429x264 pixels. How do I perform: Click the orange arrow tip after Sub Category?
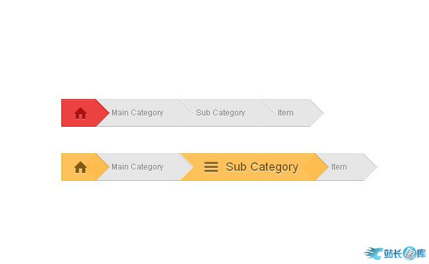321,167
